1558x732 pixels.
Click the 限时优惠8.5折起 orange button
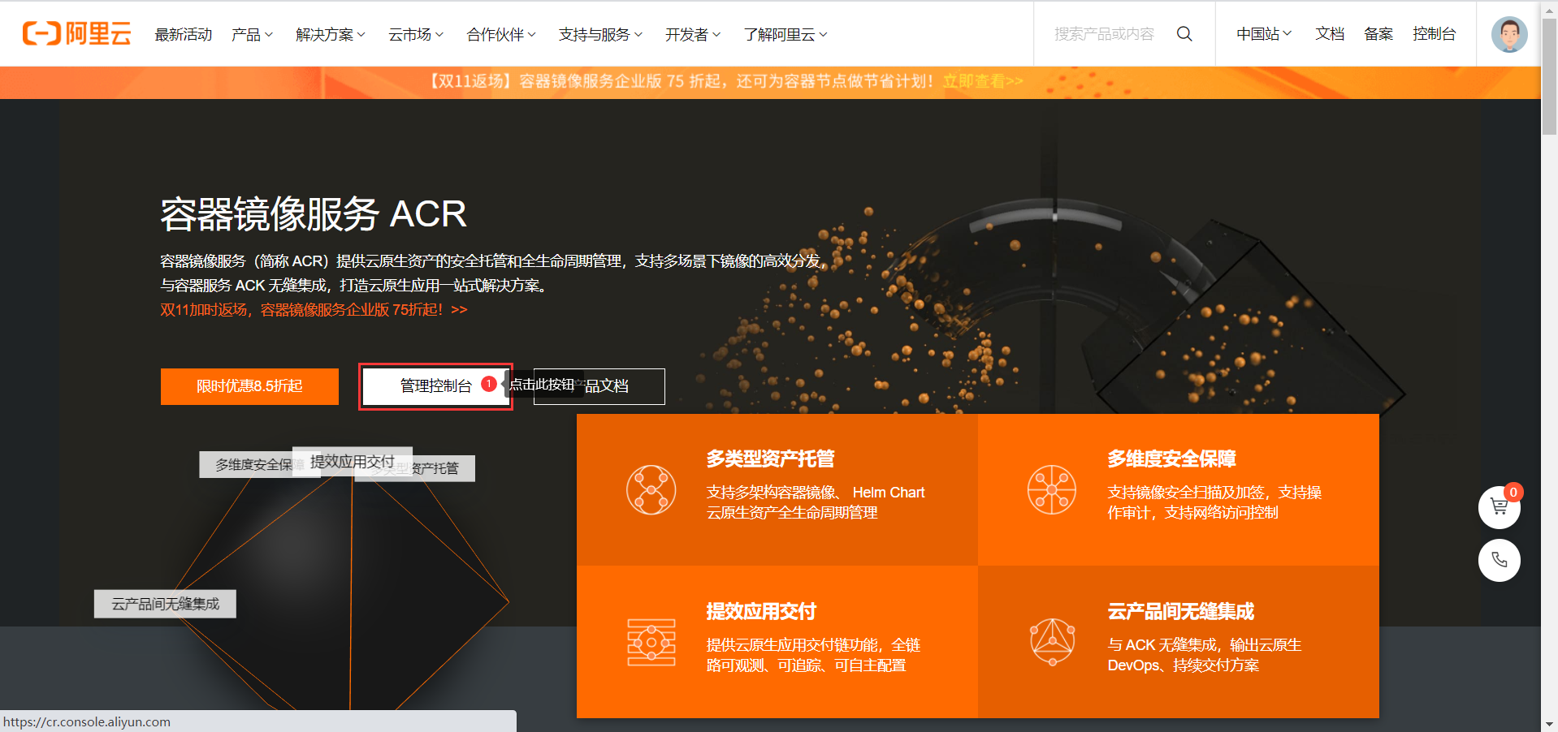pyautogui.click(x=249, y=386)
